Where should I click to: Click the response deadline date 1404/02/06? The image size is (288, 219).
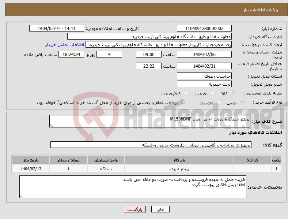coord(204,54)
